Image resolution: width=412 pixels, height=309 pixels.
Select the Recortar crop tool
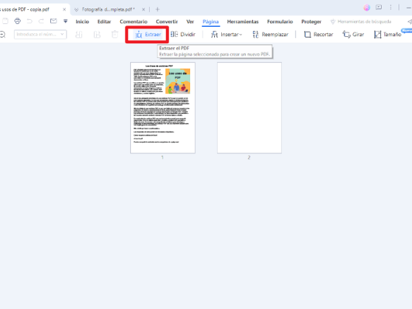(319, 35)
